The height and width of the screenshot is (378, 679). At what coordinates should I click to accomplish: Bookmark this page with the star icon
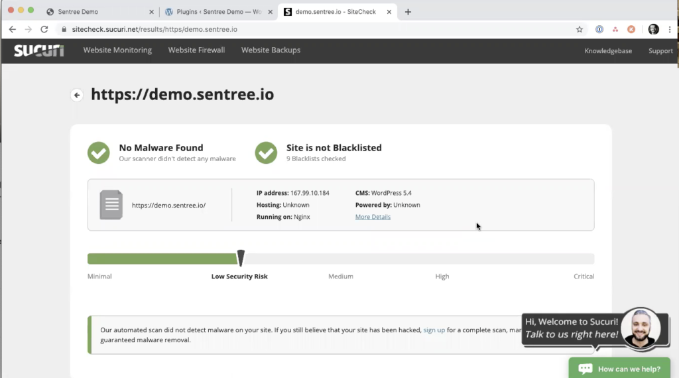579,29
